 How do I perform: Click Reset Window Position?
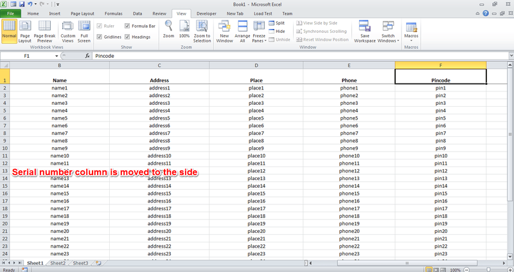[323, 39]
